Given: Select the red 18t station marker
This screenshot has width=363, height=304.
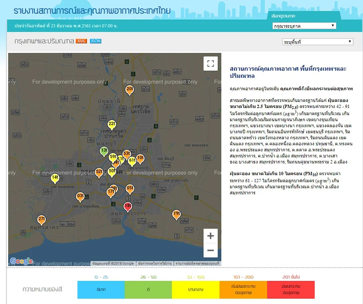Looking at the screenshot, I should [128, 206].
